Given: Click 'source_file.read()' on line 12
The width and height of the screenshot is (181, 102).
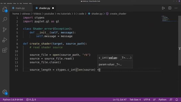Looking at the screenshot, I should pos(59,59).
